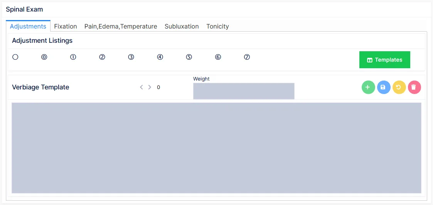433x205 pixels.
Task: Go to next verbiage template chevron
Action: click(x=150, y=87)
